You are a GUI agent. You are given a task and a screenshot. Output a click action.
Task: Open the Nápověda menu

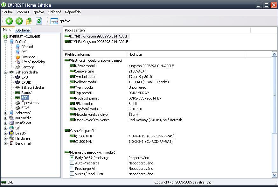point(73,12)
